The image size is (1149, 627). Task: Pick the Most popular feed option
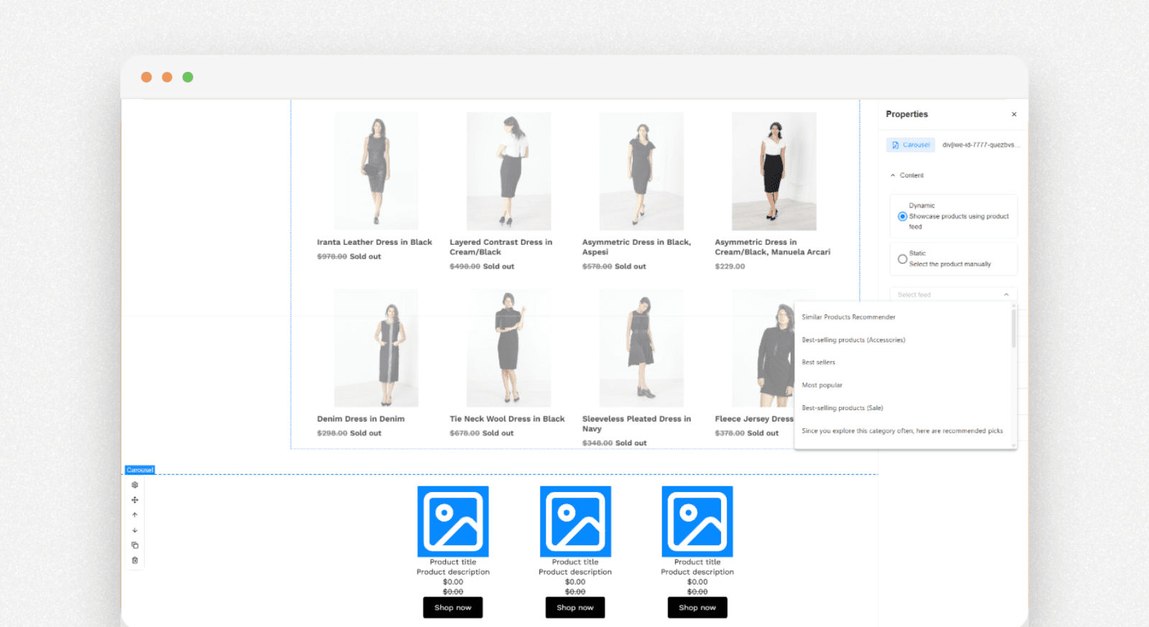pyautogui.click(x=822, y=386)
